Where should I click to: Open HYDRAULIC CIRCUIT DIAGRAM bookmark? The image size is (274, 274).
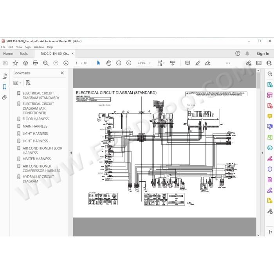click(38, 179)
